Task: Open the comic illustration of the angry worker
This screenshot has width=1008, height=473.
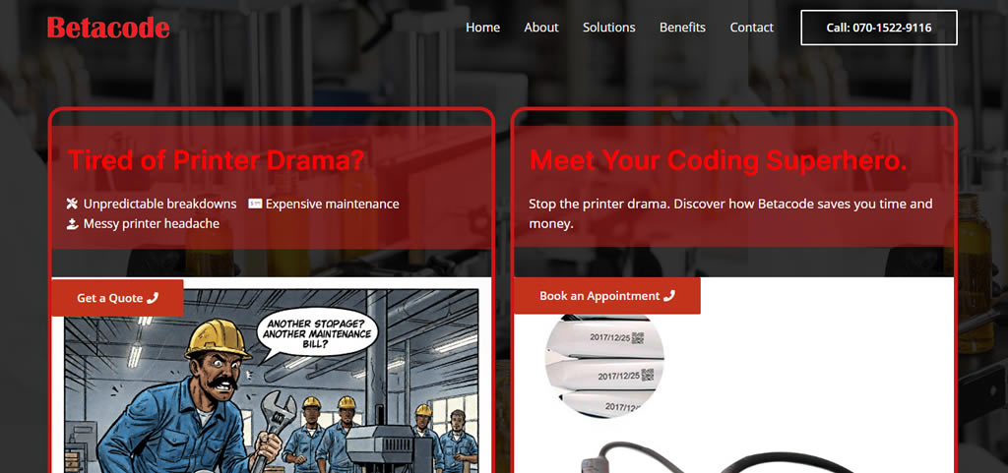Action: point(272,382)
